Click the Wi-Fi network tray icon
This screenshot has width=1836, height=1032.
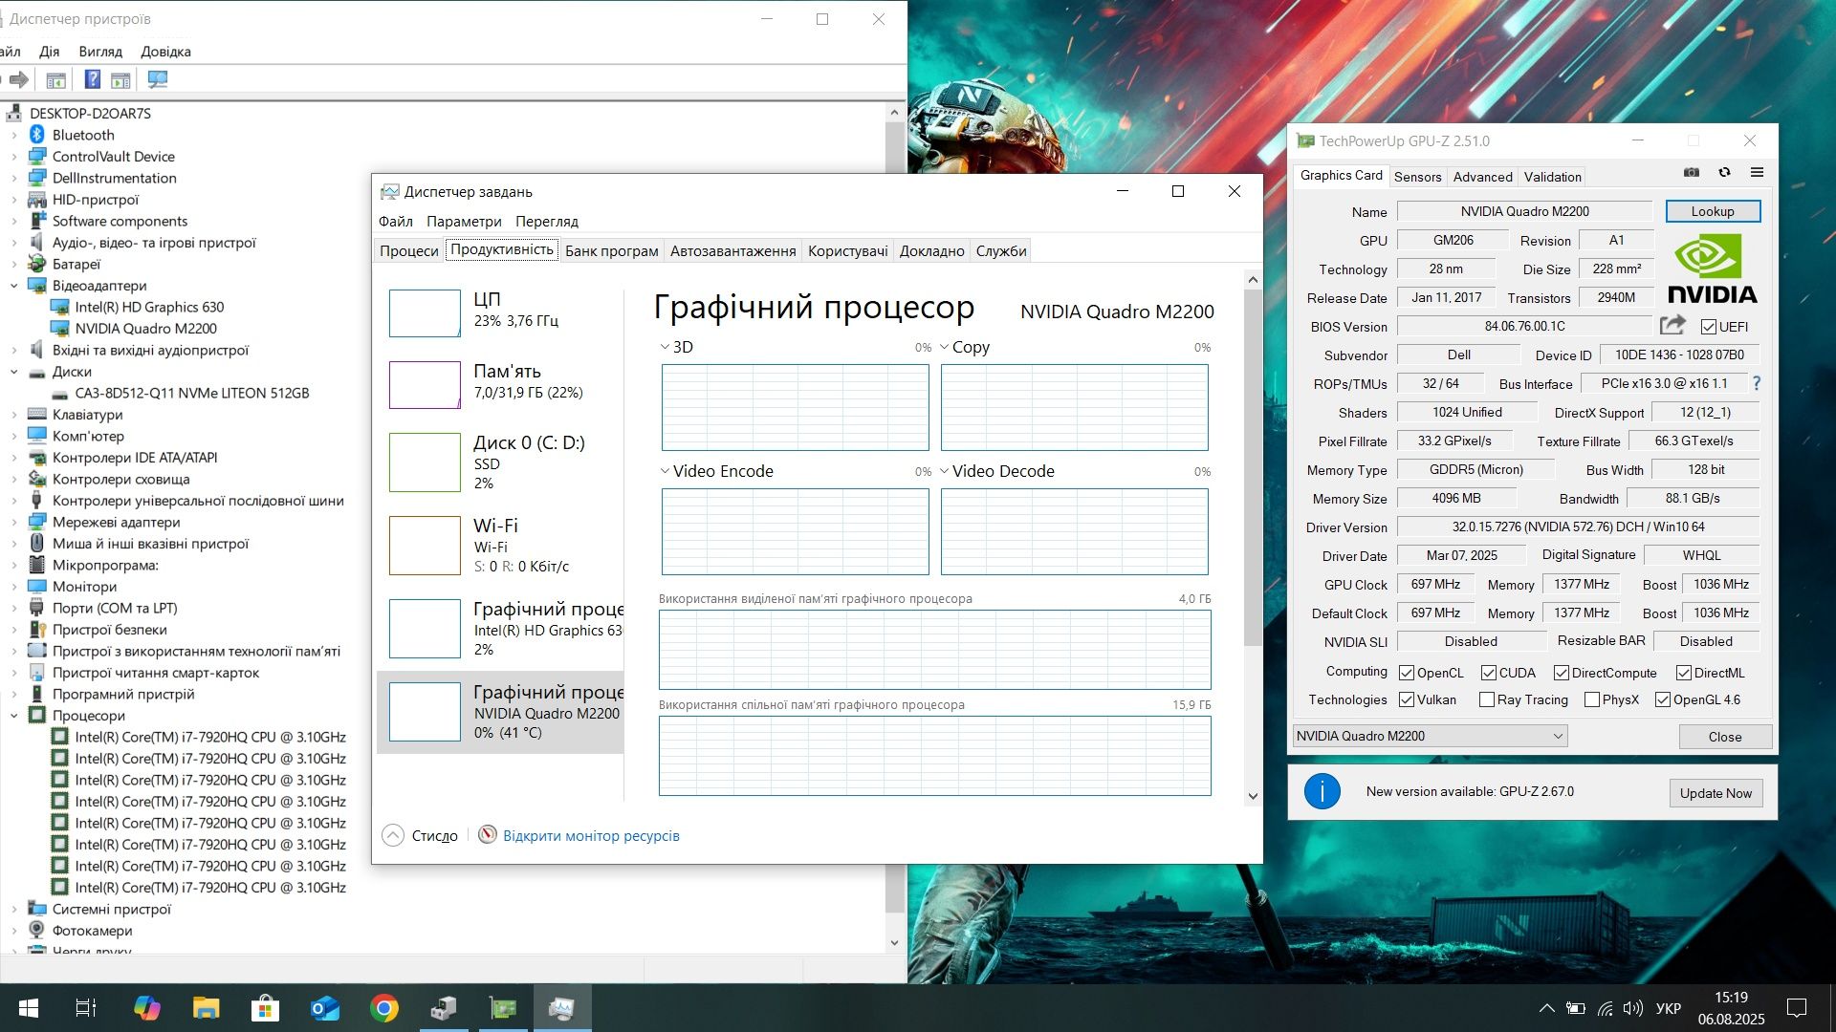[1606, 1008]
